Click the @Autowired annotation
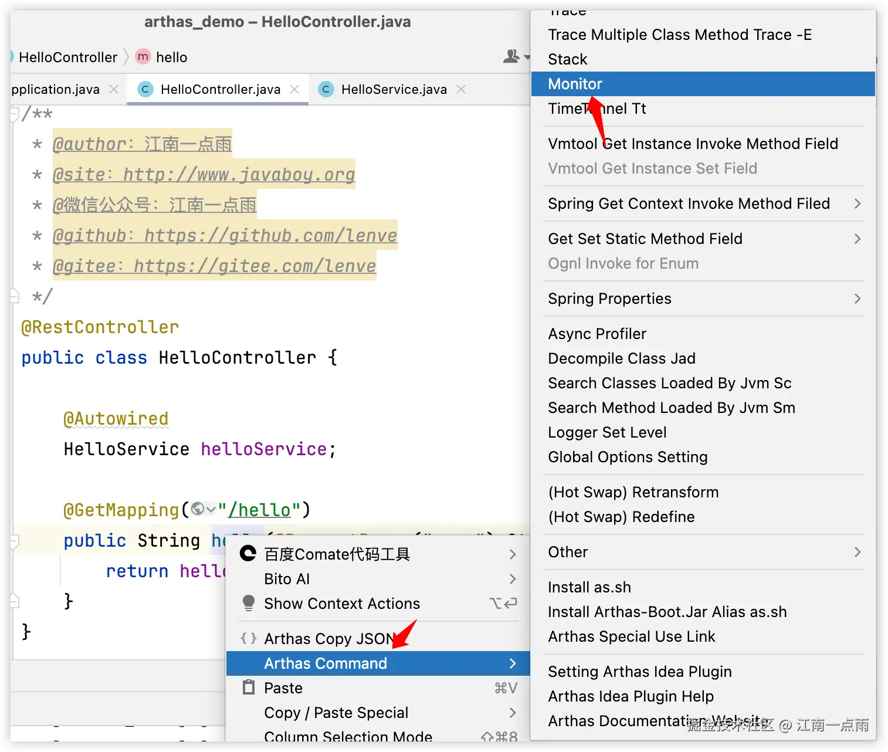Viewport: 888px width, 752px height. point(116,418)
